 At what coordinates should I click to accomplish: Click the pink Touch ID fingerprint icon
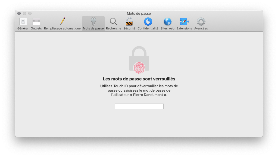tap(139, 68)
